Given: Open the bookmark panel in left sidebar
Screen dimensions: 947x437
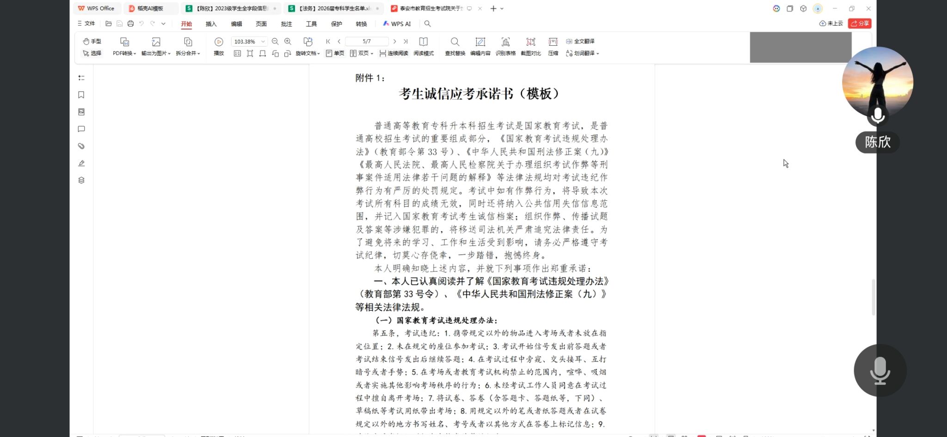Looking at the screenshot, I should pos(81,95).
